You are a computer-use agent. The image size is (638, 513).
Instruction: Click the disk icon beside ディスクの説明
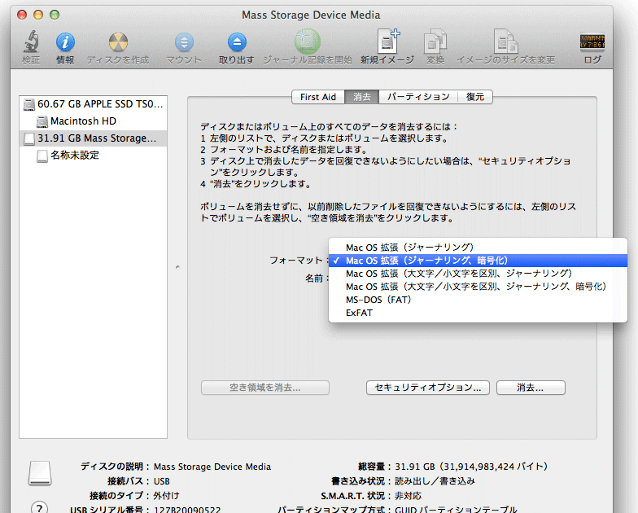click(40, 474)
